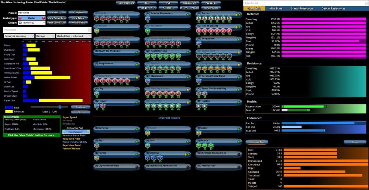
Task: Click the View Active Sets button
Action: 56,18
